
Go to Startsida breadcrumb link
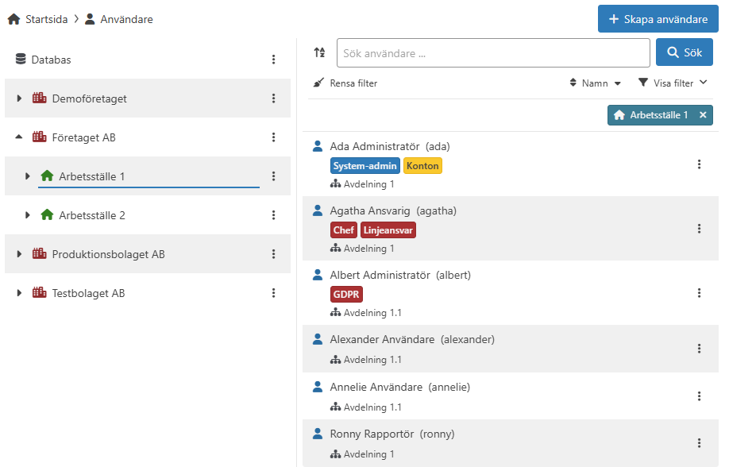47,20
